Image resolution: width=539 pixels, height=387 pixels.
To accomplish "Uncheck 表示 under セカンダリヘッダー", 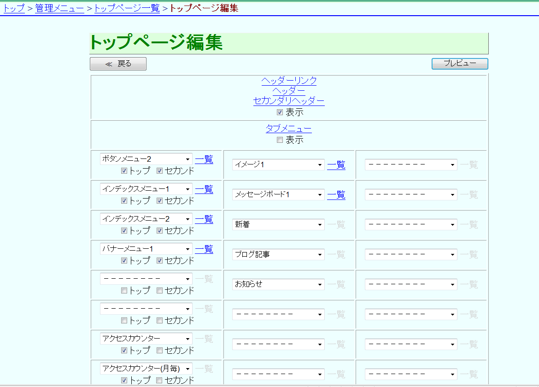I will [x=280, y=112].
